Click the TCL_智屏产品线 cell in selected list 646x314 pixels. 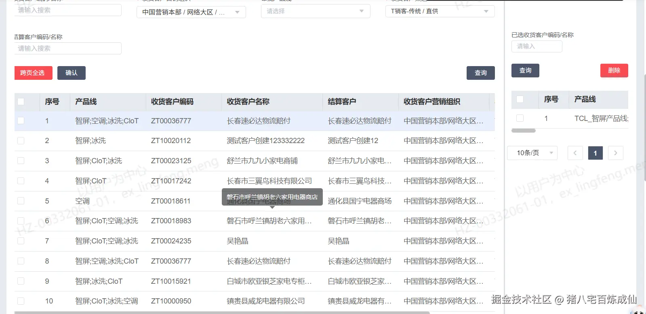[601, 119]
